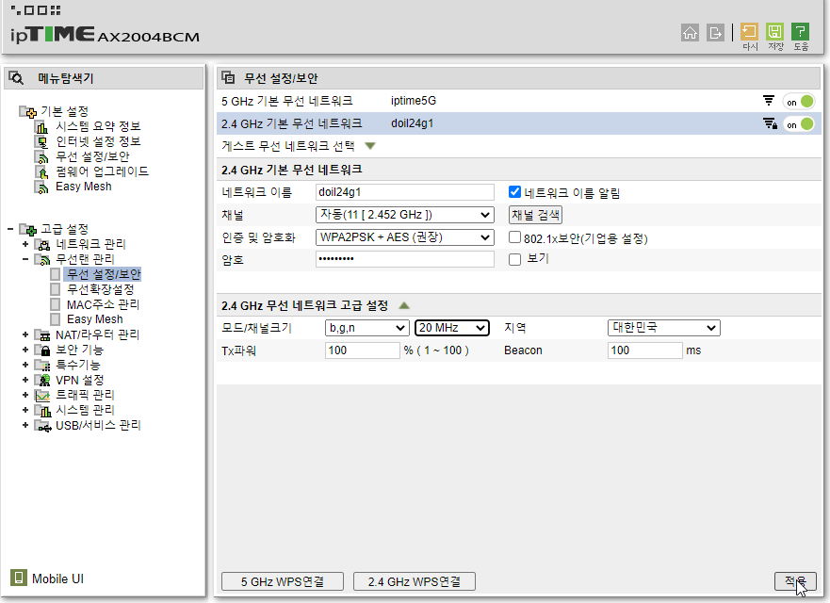Enable 802.1x보안(기업용 설정) checkbox

514,237
